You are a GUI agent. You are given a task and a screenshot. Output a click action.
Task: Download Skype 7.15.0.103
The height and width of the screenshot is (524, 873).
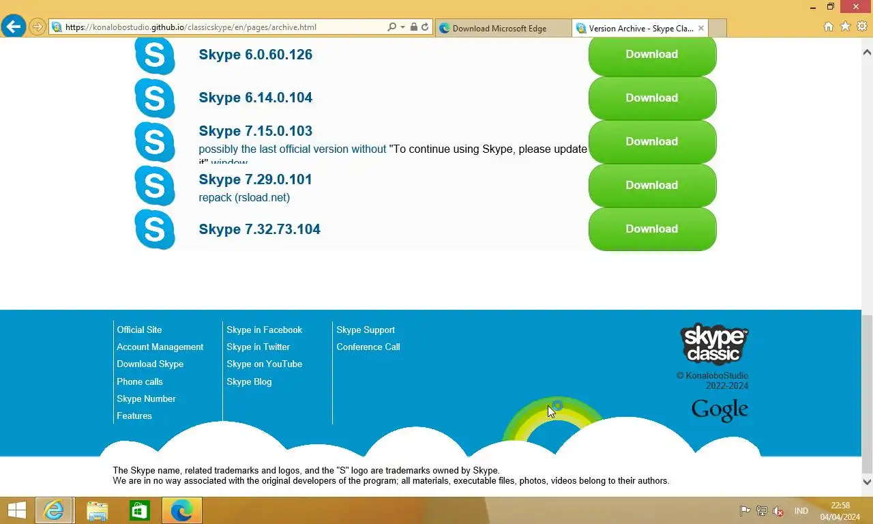click(652, 141)
